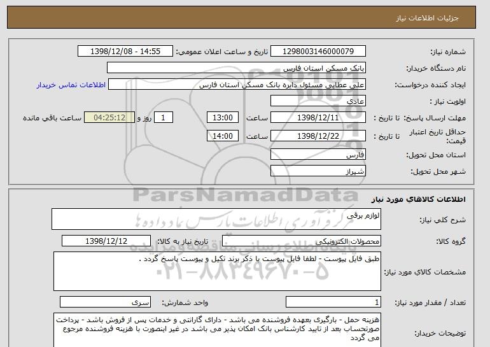Click the quantity field showing 1

point(333,302)
